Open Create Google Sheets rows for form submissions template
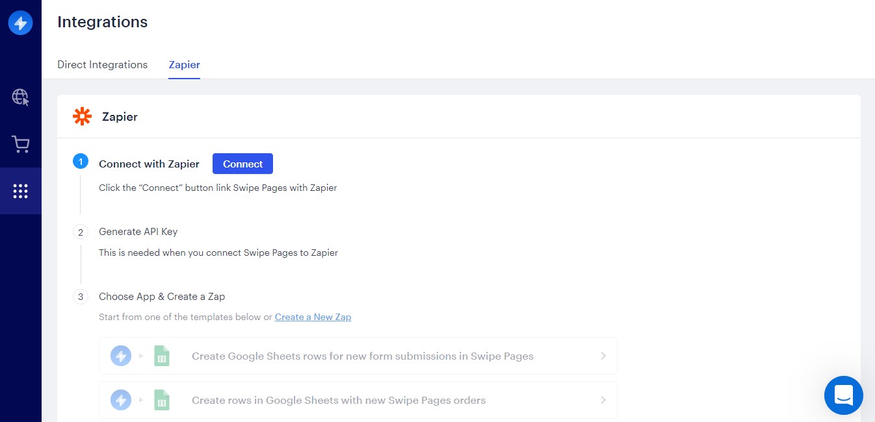This screenshot has width=875, height=422. (358, 356)
